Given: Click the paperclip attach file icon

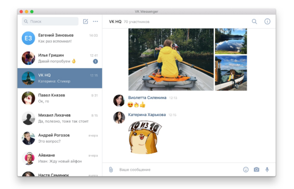Looking at the screenshot, I should pyautogui.click(x=111, y=170).
